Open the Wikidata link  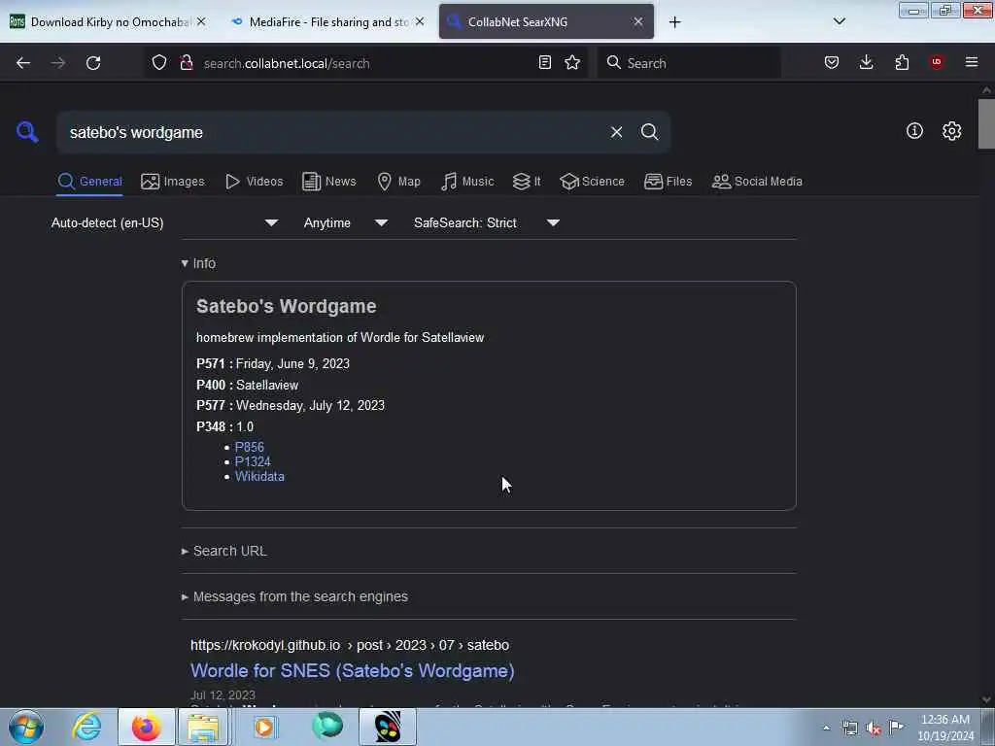259,476
